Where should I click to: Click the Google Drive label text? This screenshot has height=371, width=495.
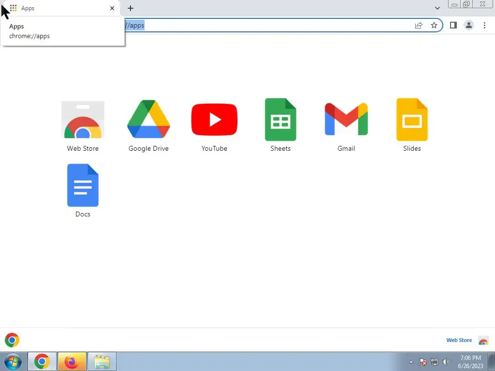(148, 148)
